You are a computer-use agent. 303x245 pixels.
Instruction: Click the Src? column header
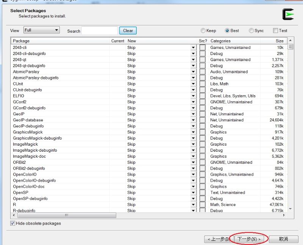(x=203, y=41)
